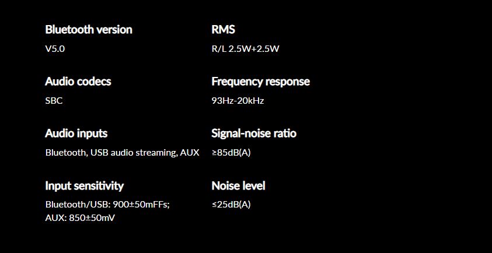Click the Bluetooth/USB: 900±50mFFs line
The image size is (492, 253).
click(x=107, y=205)
